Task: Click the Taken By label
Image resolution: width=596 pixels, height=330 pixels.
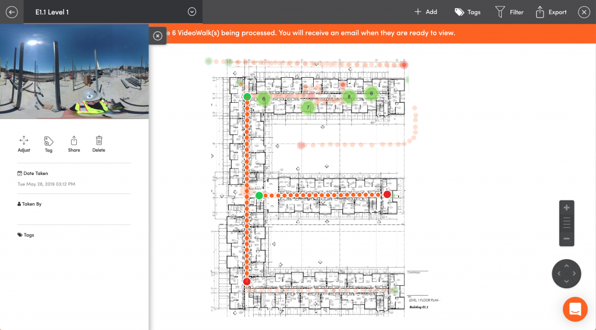Action: point(29,204)
